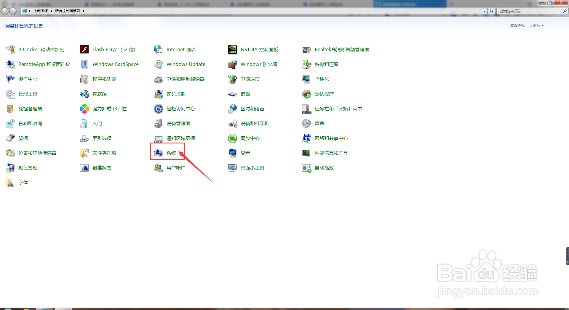
Task: Open the Realtek audio manager icon
Action: click(307, 49)
